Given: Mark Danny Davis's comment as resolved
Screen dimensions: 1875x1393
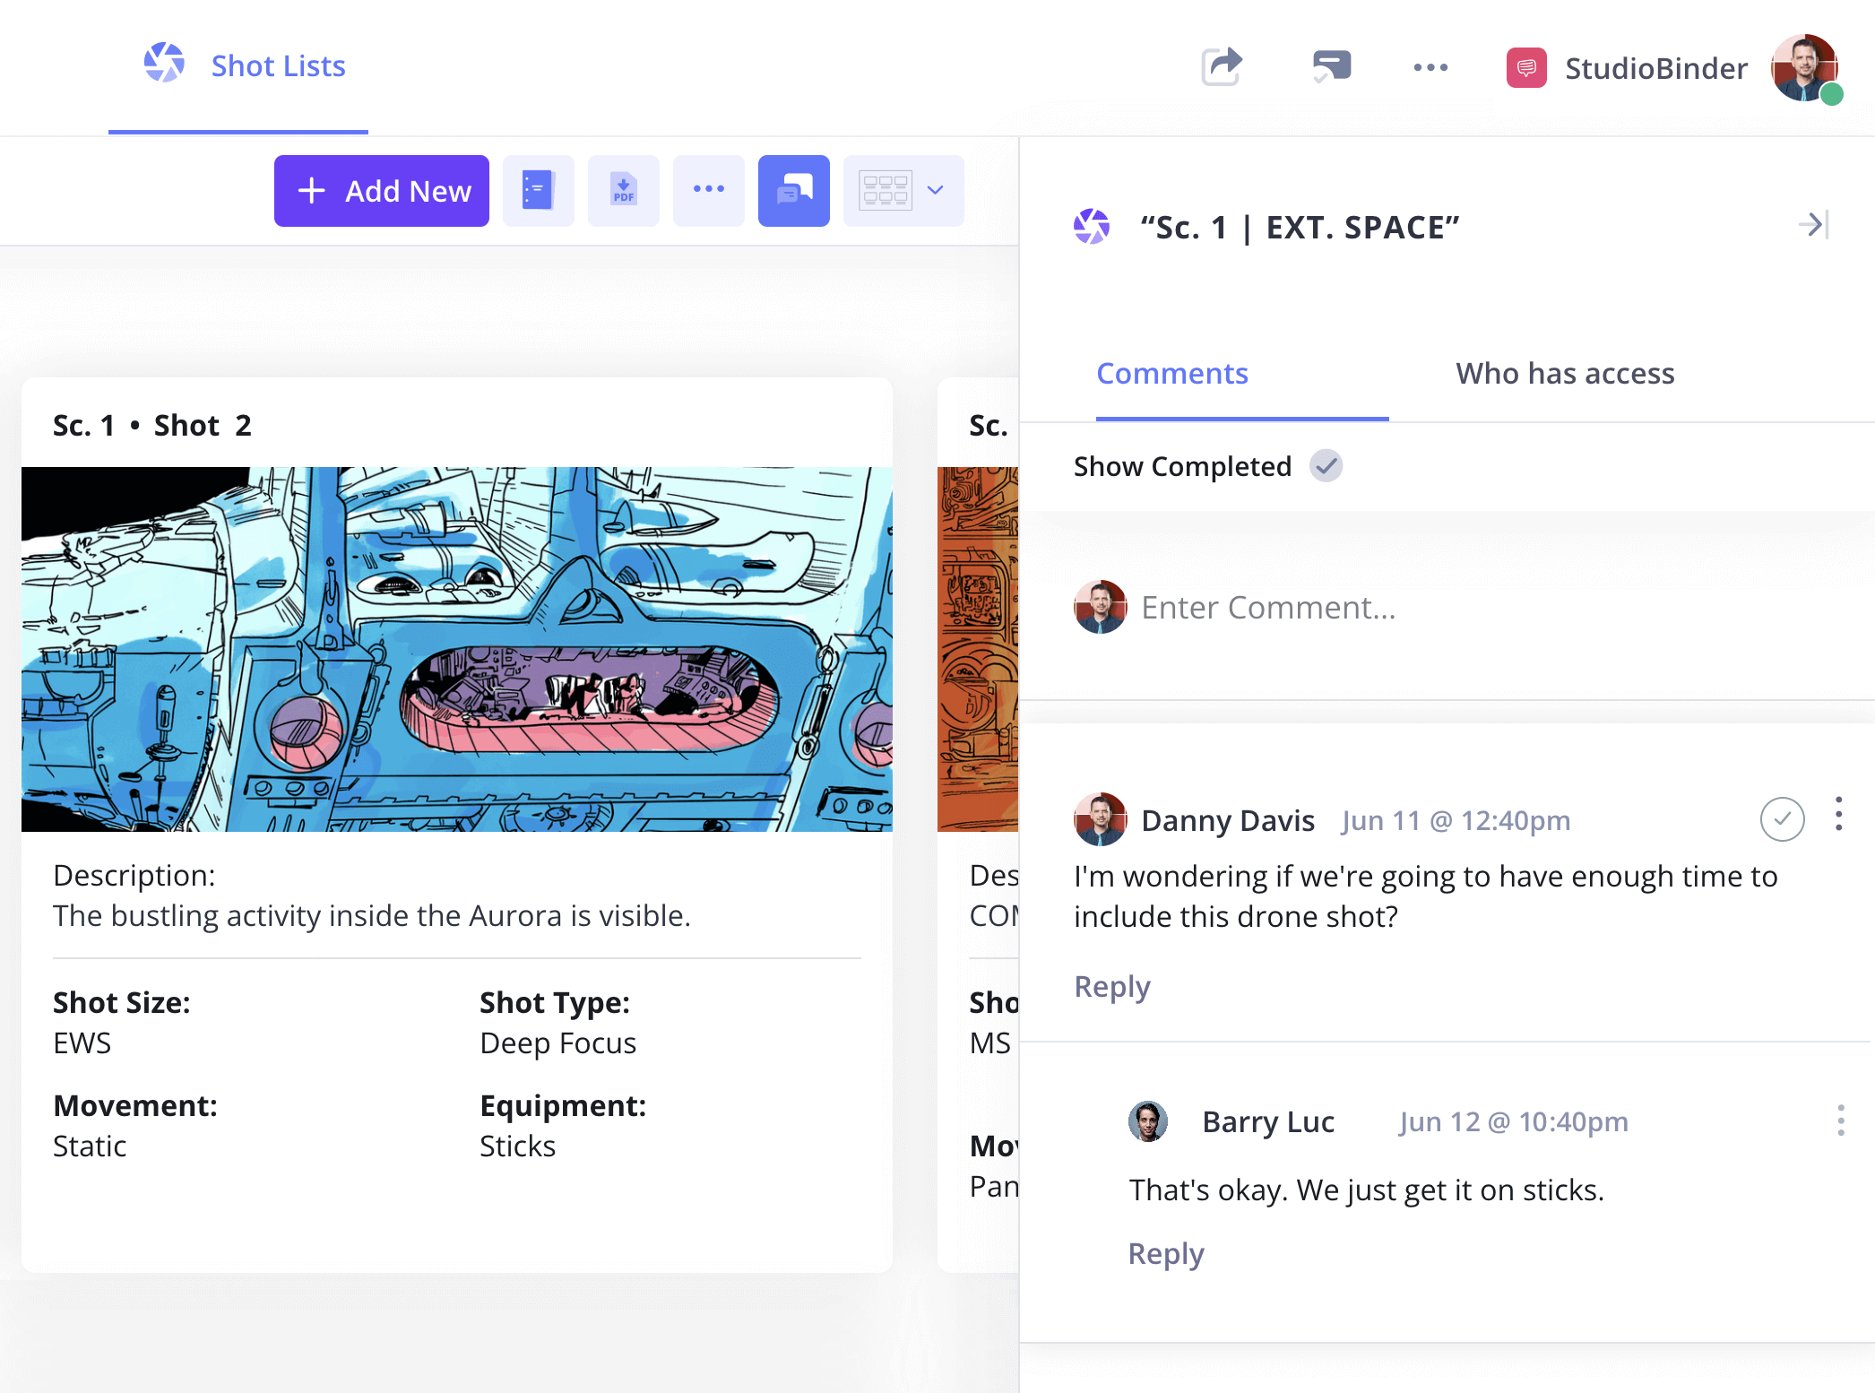Looking at the screenshot, I should [x=1782, y=818].
